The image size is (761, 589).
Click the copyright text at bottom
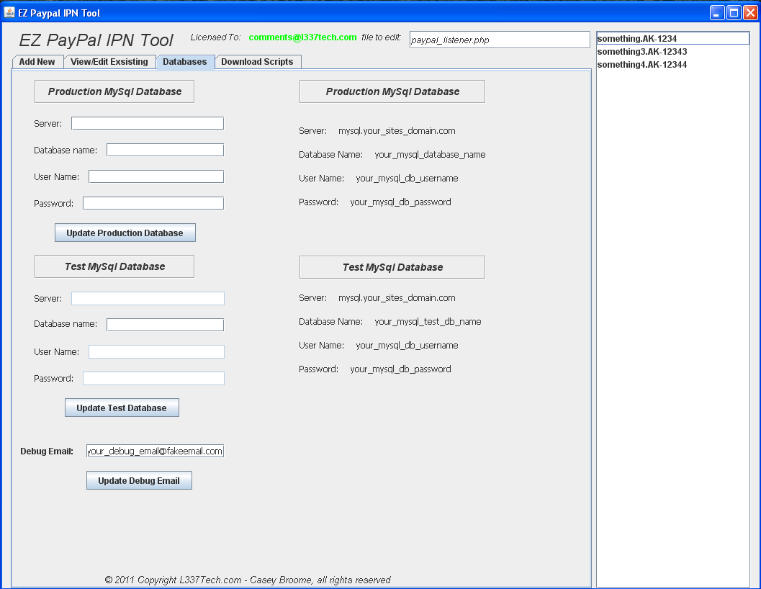coord(248,580)
